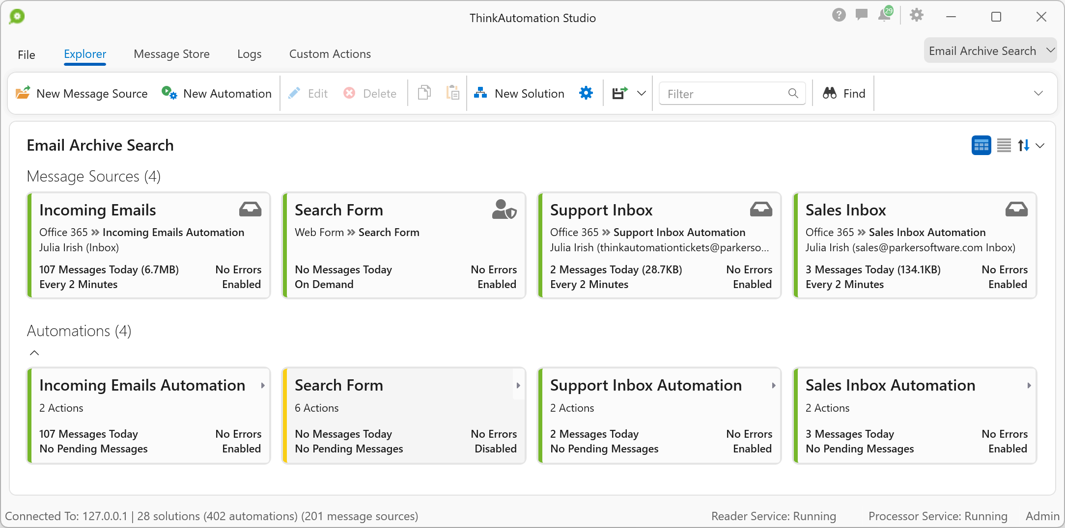This screenshot has width=1065, height=528.
Task: Expand the Search Form automation arrow
Action: 518,386
